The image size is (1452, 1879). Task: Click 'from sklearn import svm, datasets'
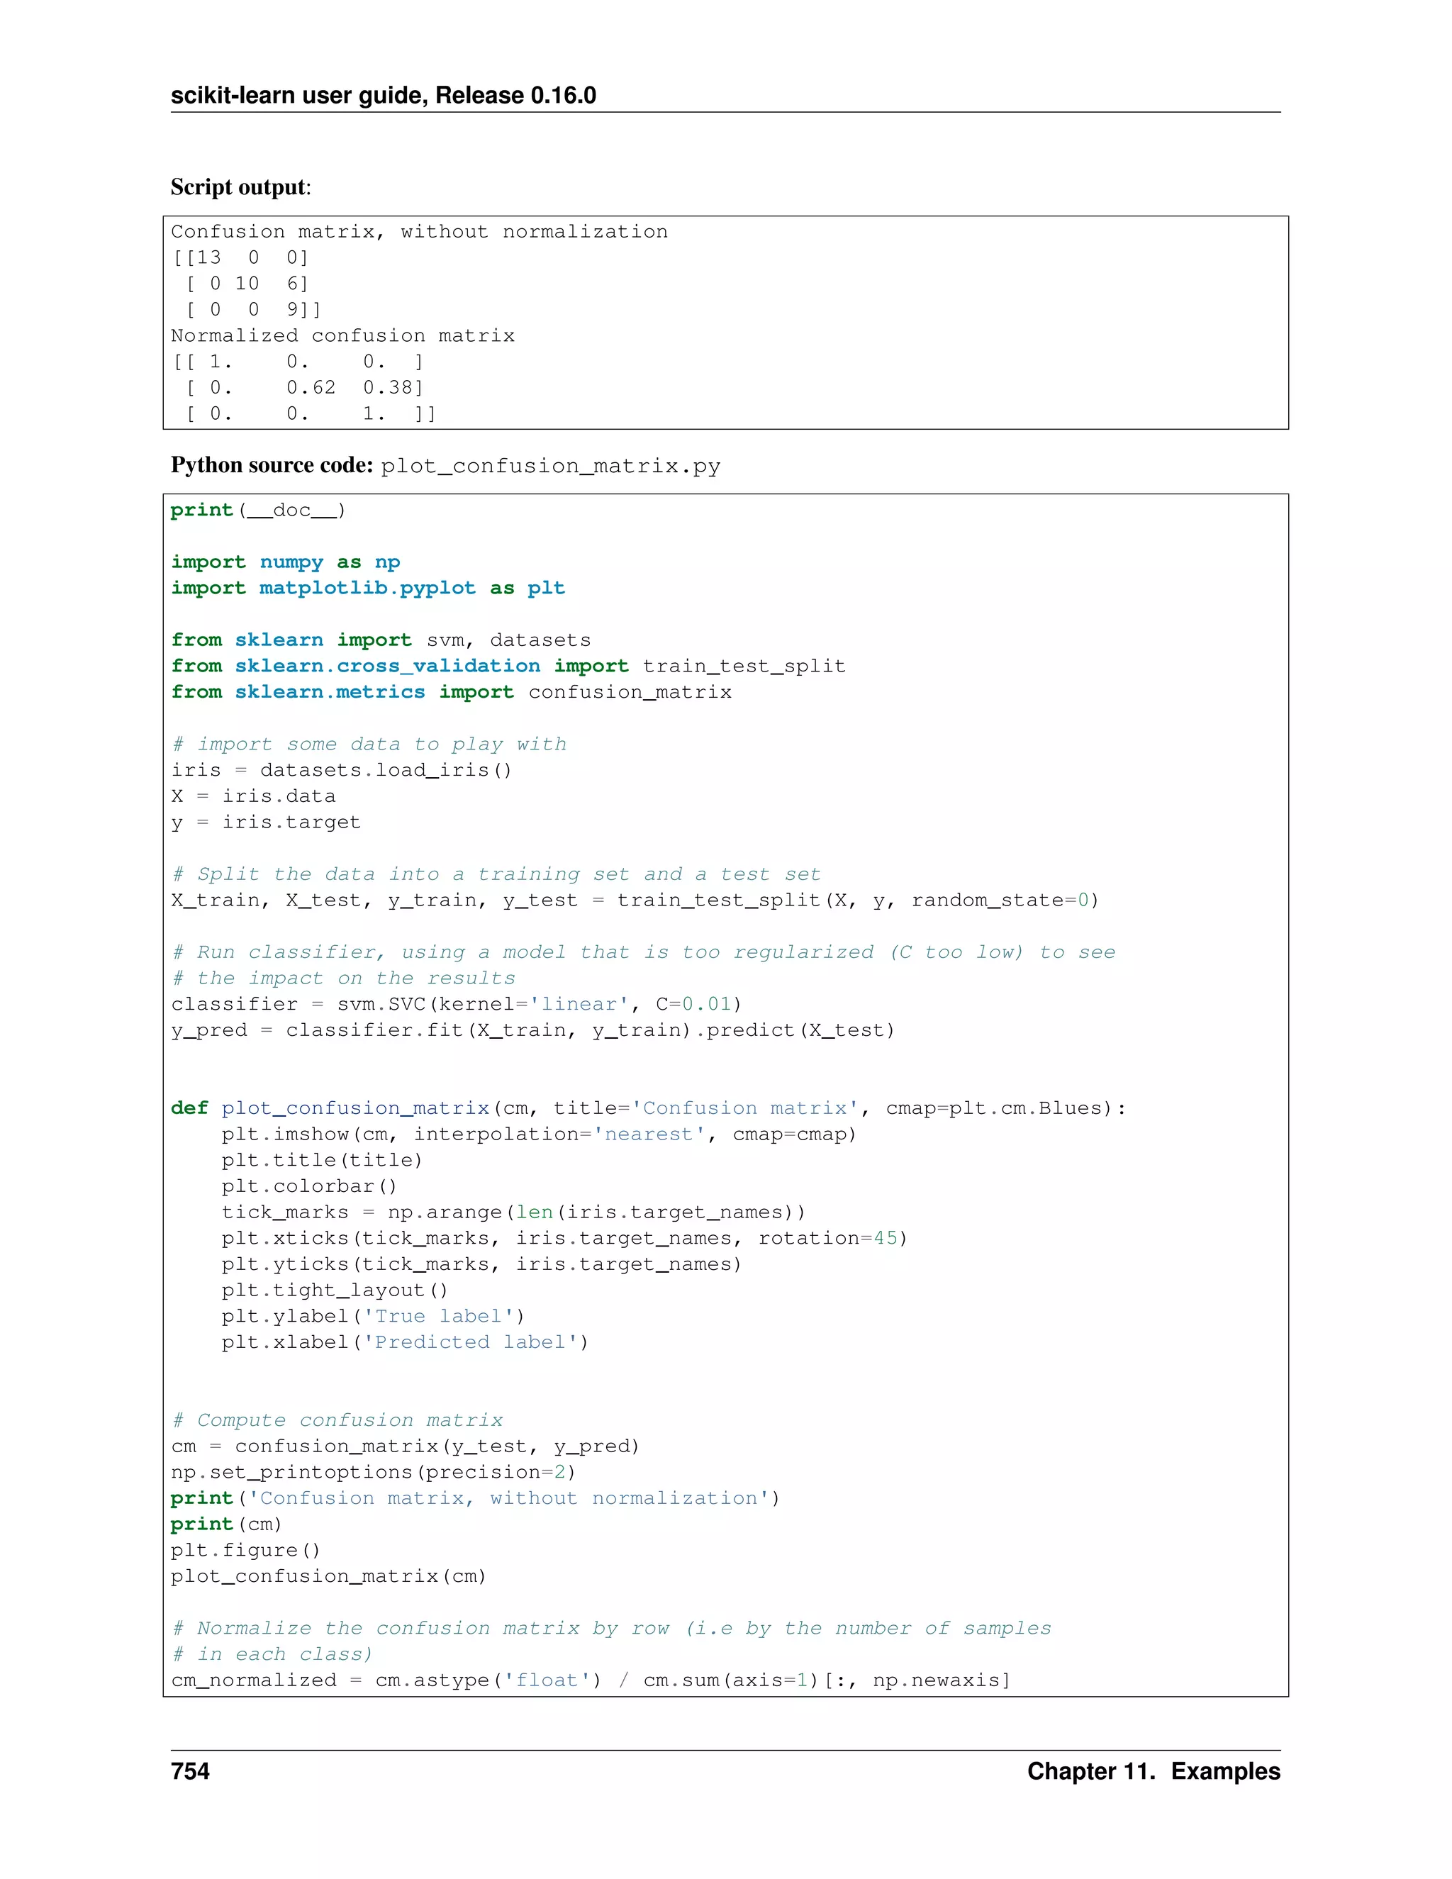381,640
